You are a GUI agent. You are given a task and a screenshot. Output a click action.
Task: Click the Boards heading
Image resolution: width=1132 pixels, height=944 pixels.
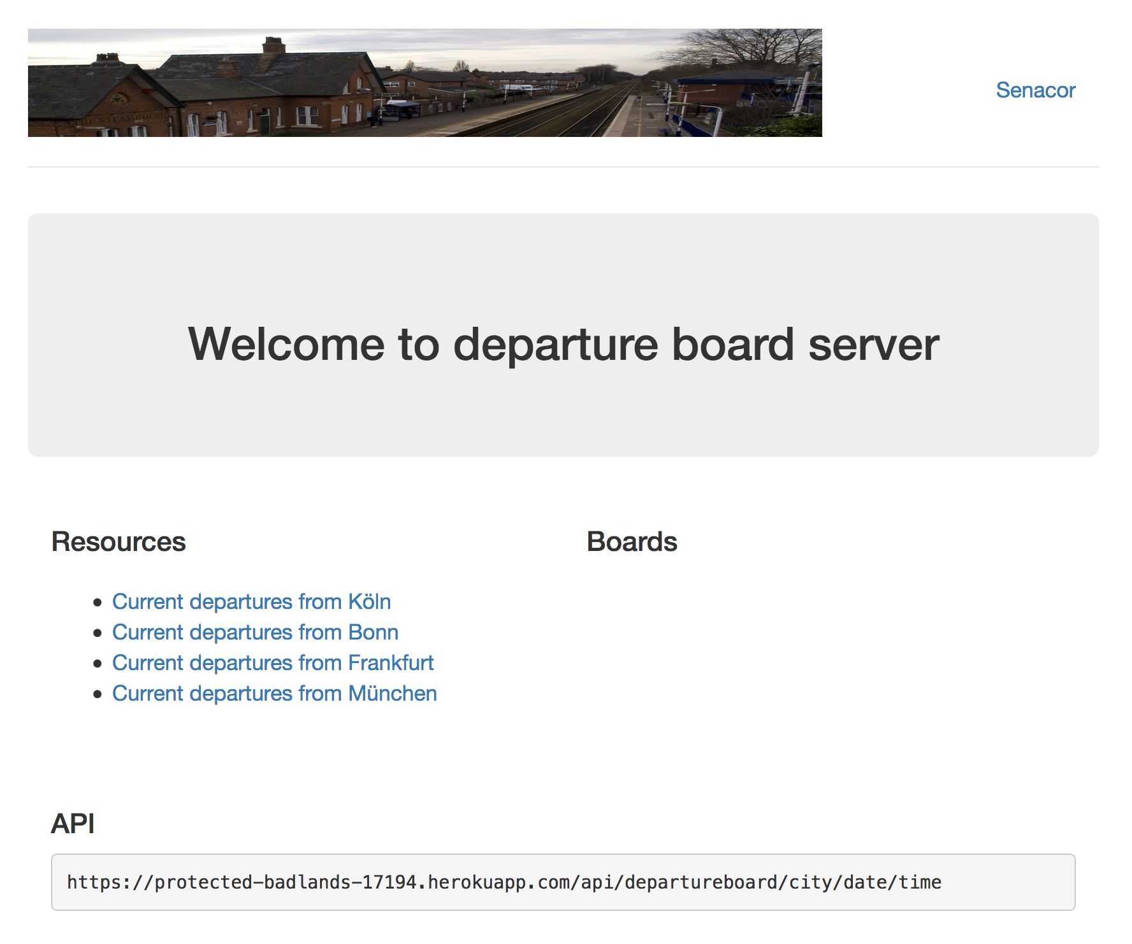tap(632, 542)
